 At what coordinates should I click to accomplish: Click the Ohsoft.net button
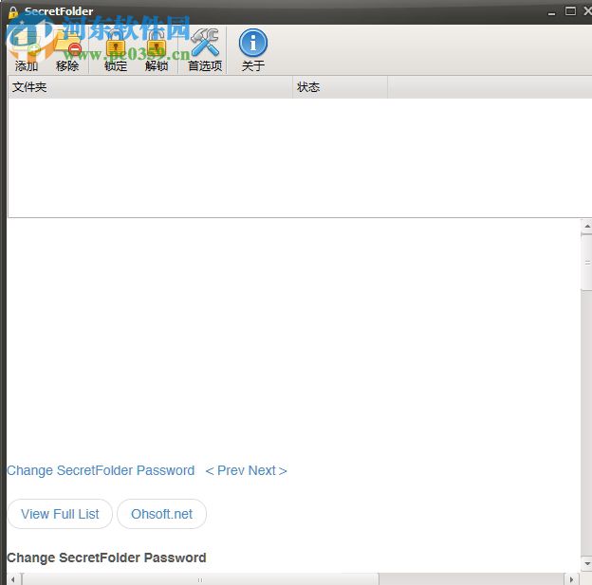tap(161, 514)
